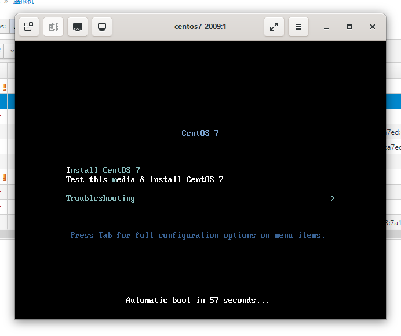Click the lower orange warning icon in background list
The height and width of the screenshot is (336, 401).
(5, 178)
